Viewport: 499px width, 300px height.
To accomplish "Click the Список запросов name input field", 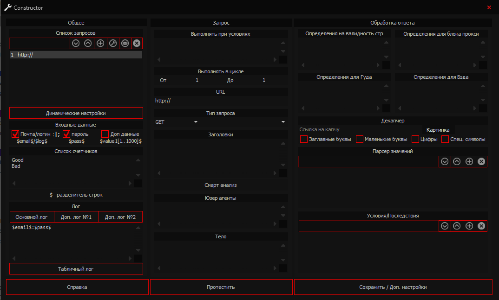I will click(x=40, y=43).
